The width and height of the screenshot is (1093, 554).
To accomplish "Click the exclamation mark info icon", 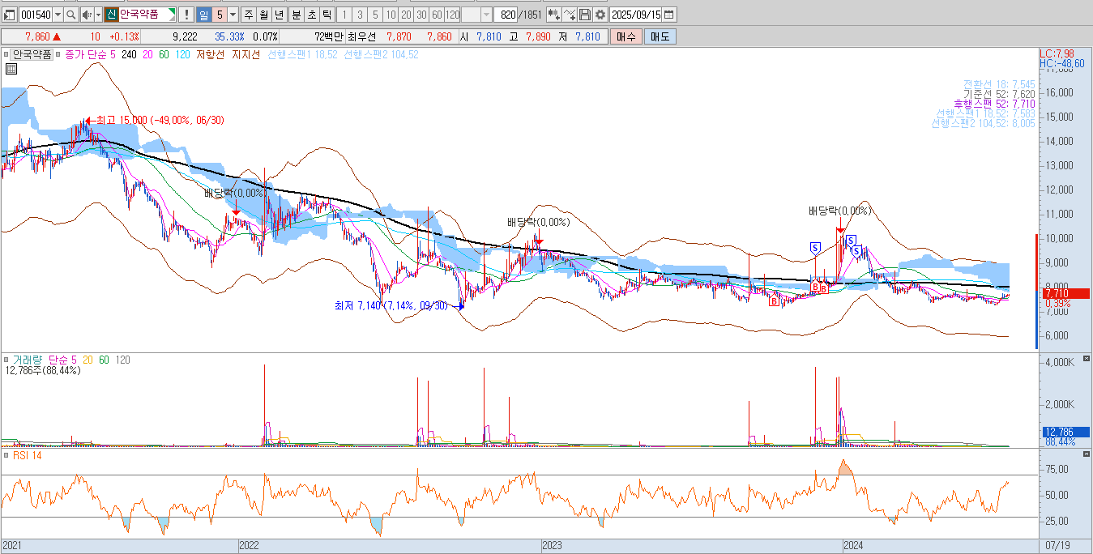I will (186, 15).
